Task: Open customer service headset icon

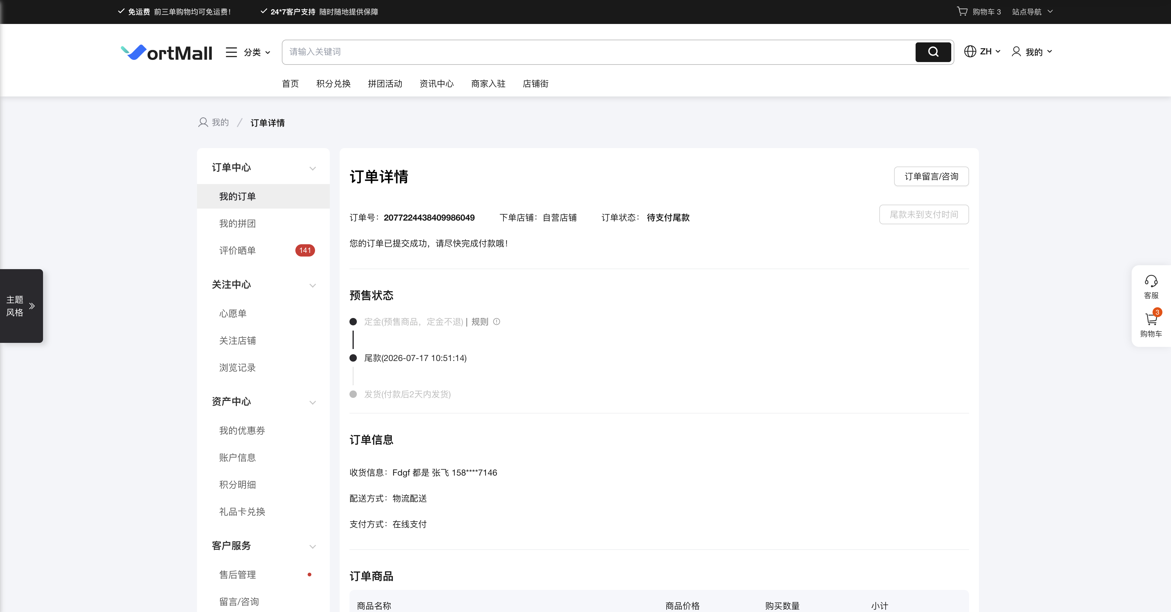Action: click(1151, 281)
